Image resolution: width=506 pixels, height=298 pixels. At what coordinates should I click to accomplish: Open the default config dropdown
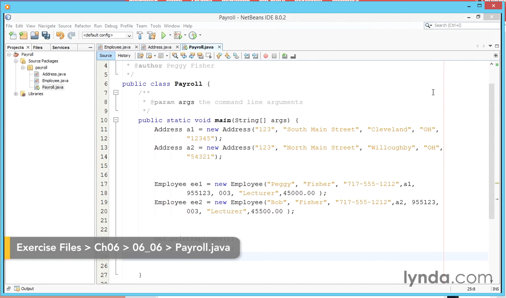click(107, 35)
